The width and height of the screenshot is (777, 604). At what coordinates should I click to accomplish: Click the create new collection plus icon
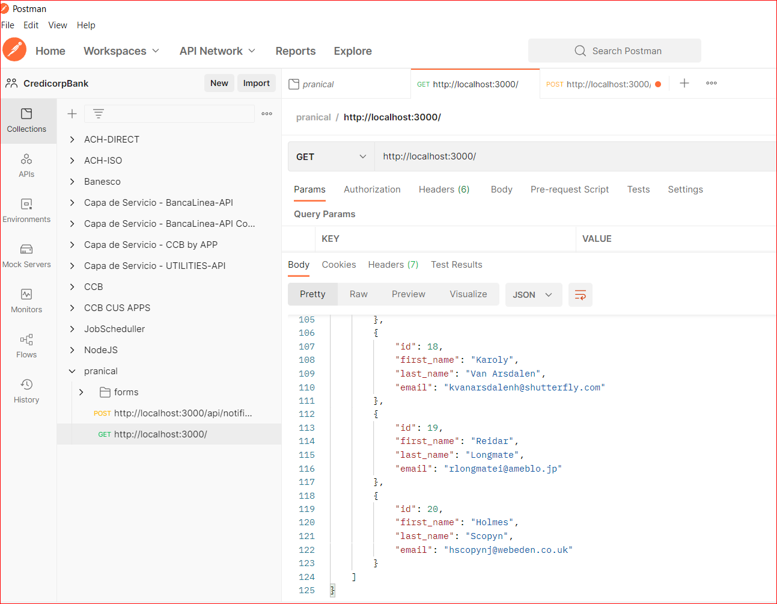(x=72, y=114)
